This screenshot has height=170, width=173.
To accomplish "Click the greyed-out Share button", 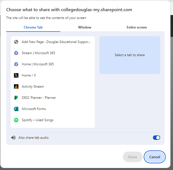I will [133, 157].
